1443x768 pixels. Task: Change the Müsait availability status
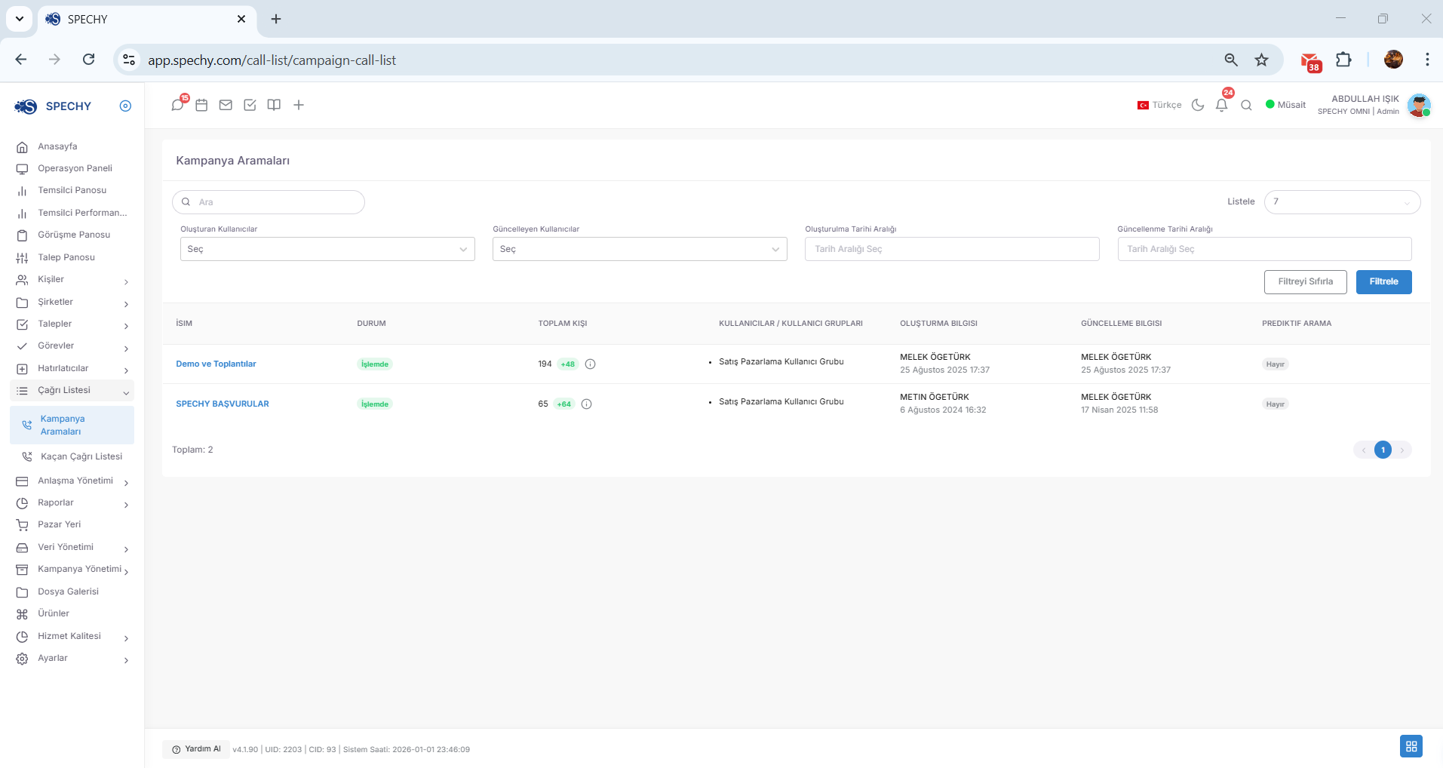click(1286, 105)
